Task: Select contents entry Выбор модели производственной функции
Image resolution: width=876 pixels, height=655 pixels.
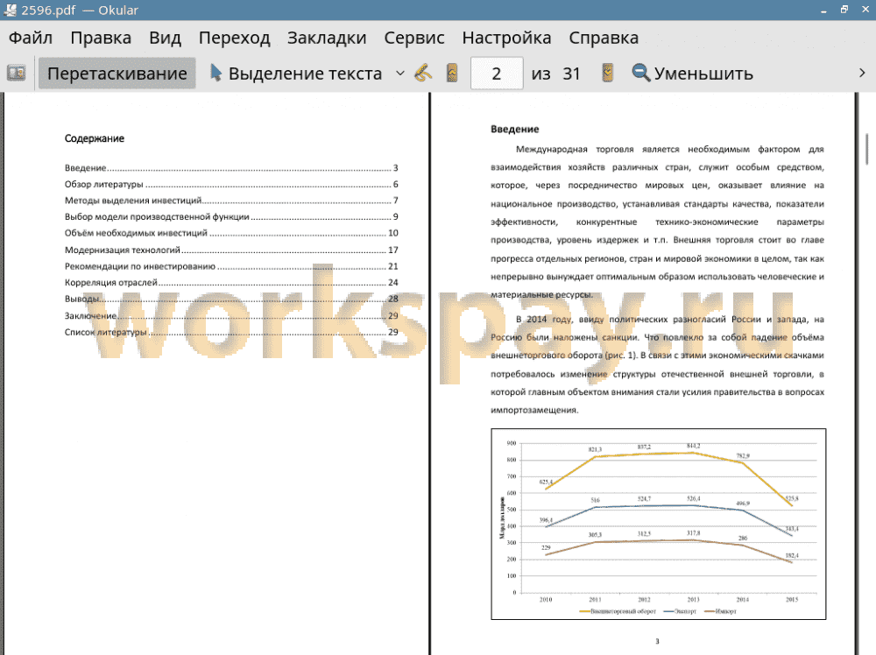Action: coord(231,216)
